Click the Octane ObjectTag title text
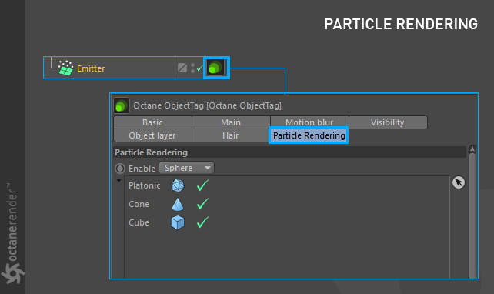 207,105
